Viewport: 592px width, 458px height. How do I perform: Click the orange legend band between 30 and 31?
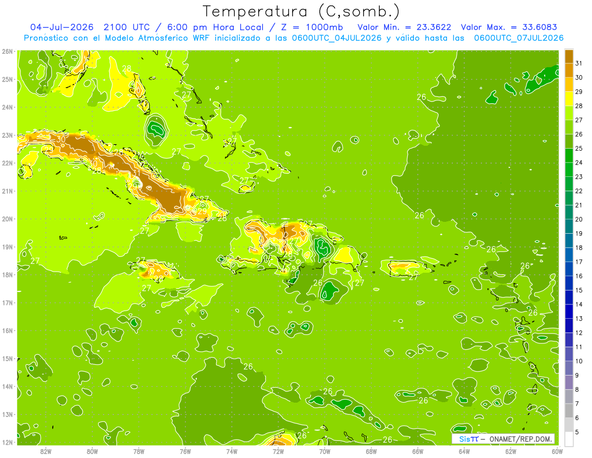pos(569,70)
